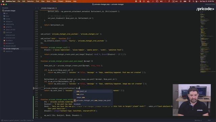
Task: Open the date and time Sat Sep 23
Action: click(207, 1)
